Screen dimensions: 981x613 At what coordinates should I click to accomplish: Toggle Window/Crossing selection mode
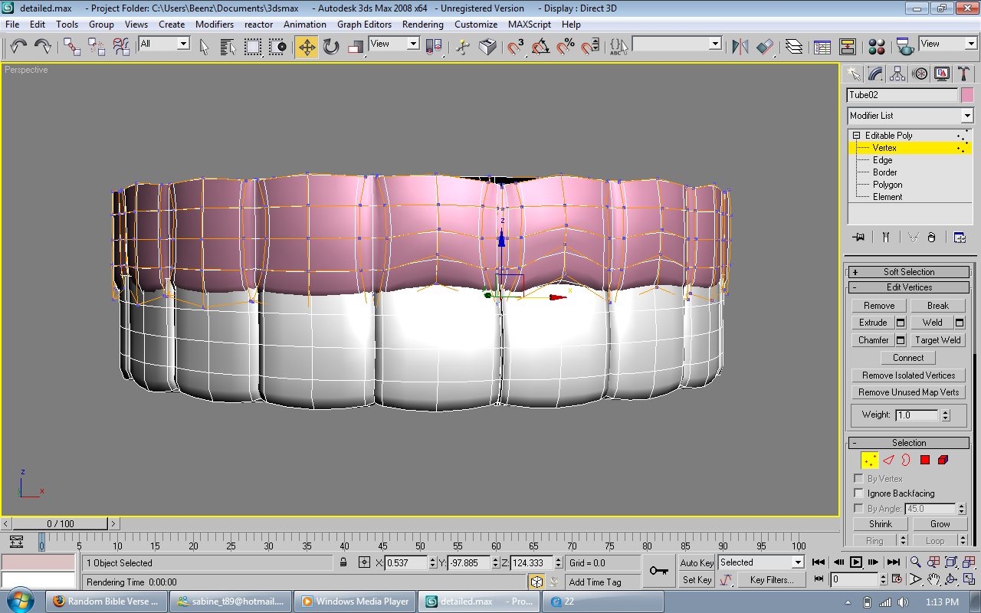[x=277, y=47]
